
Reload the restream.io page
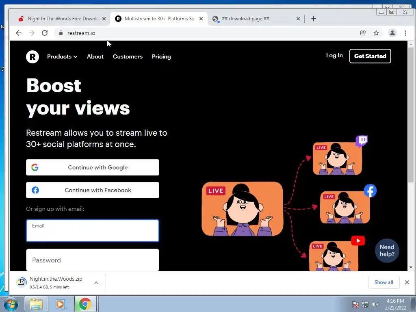click(45, 33)
